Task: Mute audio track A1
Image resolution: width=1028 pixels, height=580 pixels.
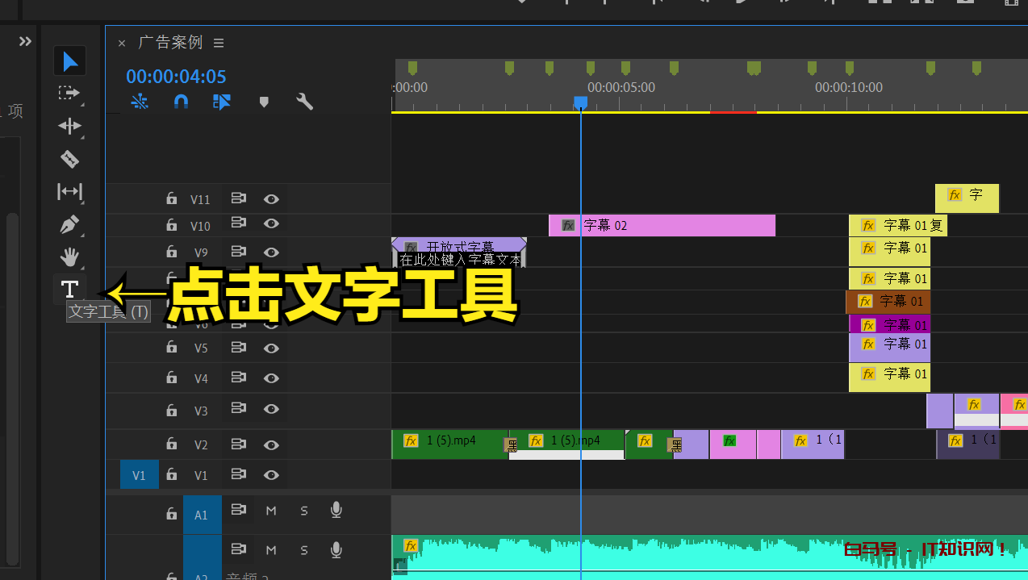Action: pos(271,511)
